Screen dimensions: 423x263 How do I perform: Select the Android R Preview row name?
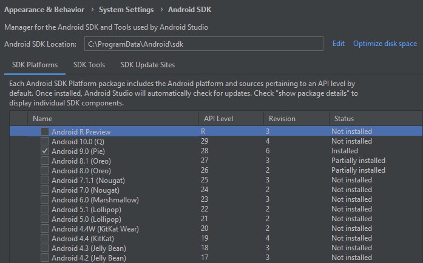pos(81,132)
